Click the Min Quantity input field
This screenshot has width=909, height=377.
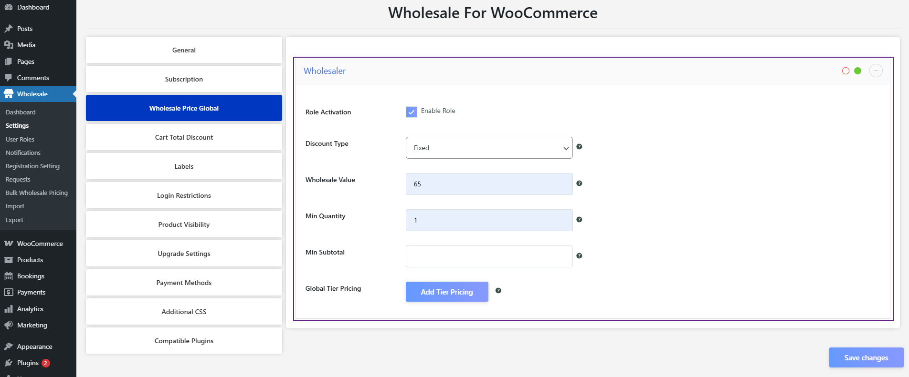(489, 220)
